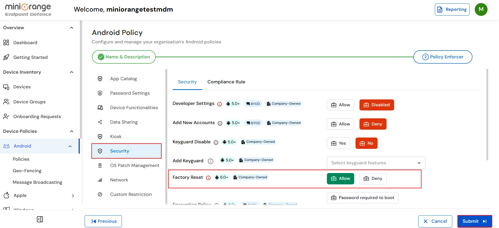
Task: Click the Device Groups people icon
Action: 6,102
